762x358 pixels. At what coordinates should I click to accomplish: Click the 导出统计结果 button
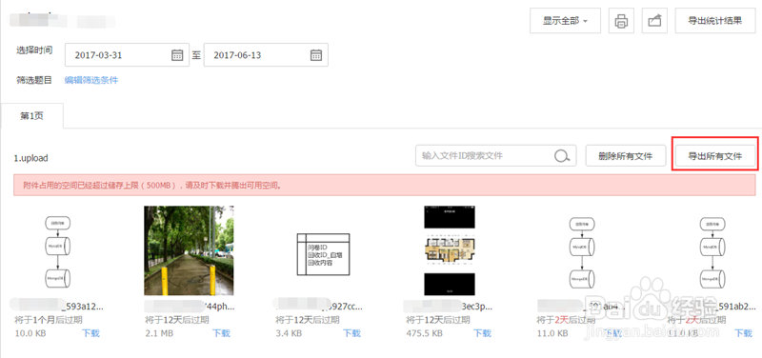(x=715, y=21)
